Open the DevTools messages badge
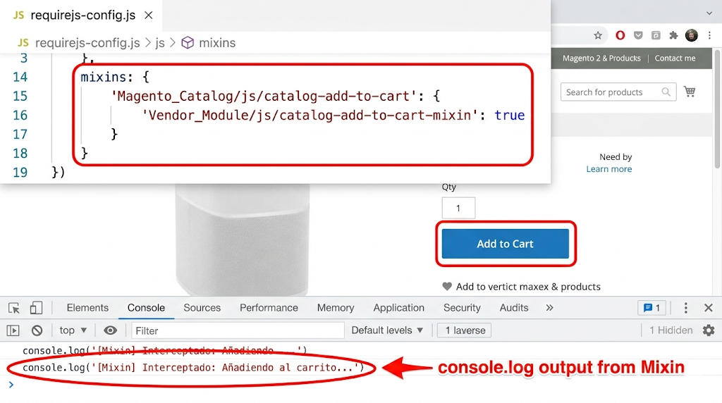Image resolution: width=722 pixels, height=403 pixels. point(651,308)
